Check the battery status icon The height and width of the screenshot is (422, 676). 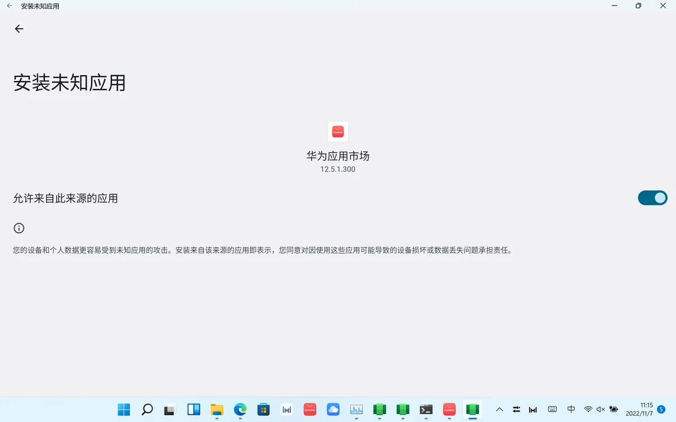(x=613, y=410)
